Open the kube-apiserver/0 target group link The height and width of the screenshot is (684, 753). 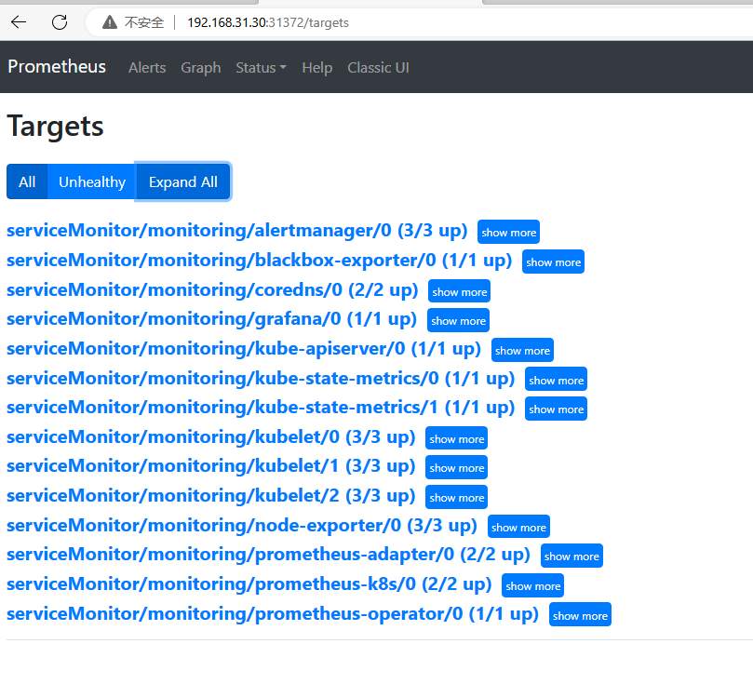point(244,348)
